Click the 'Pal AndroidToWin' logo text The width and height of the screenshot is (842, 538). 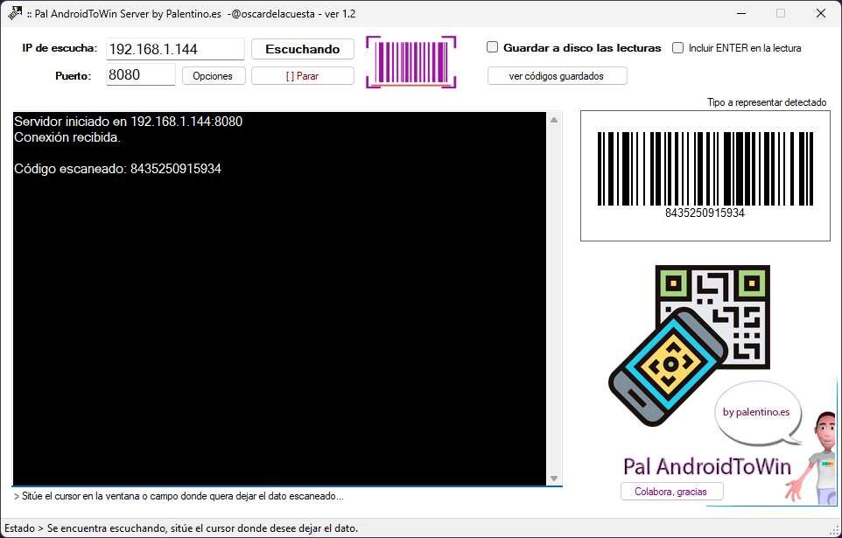[706, 465]
